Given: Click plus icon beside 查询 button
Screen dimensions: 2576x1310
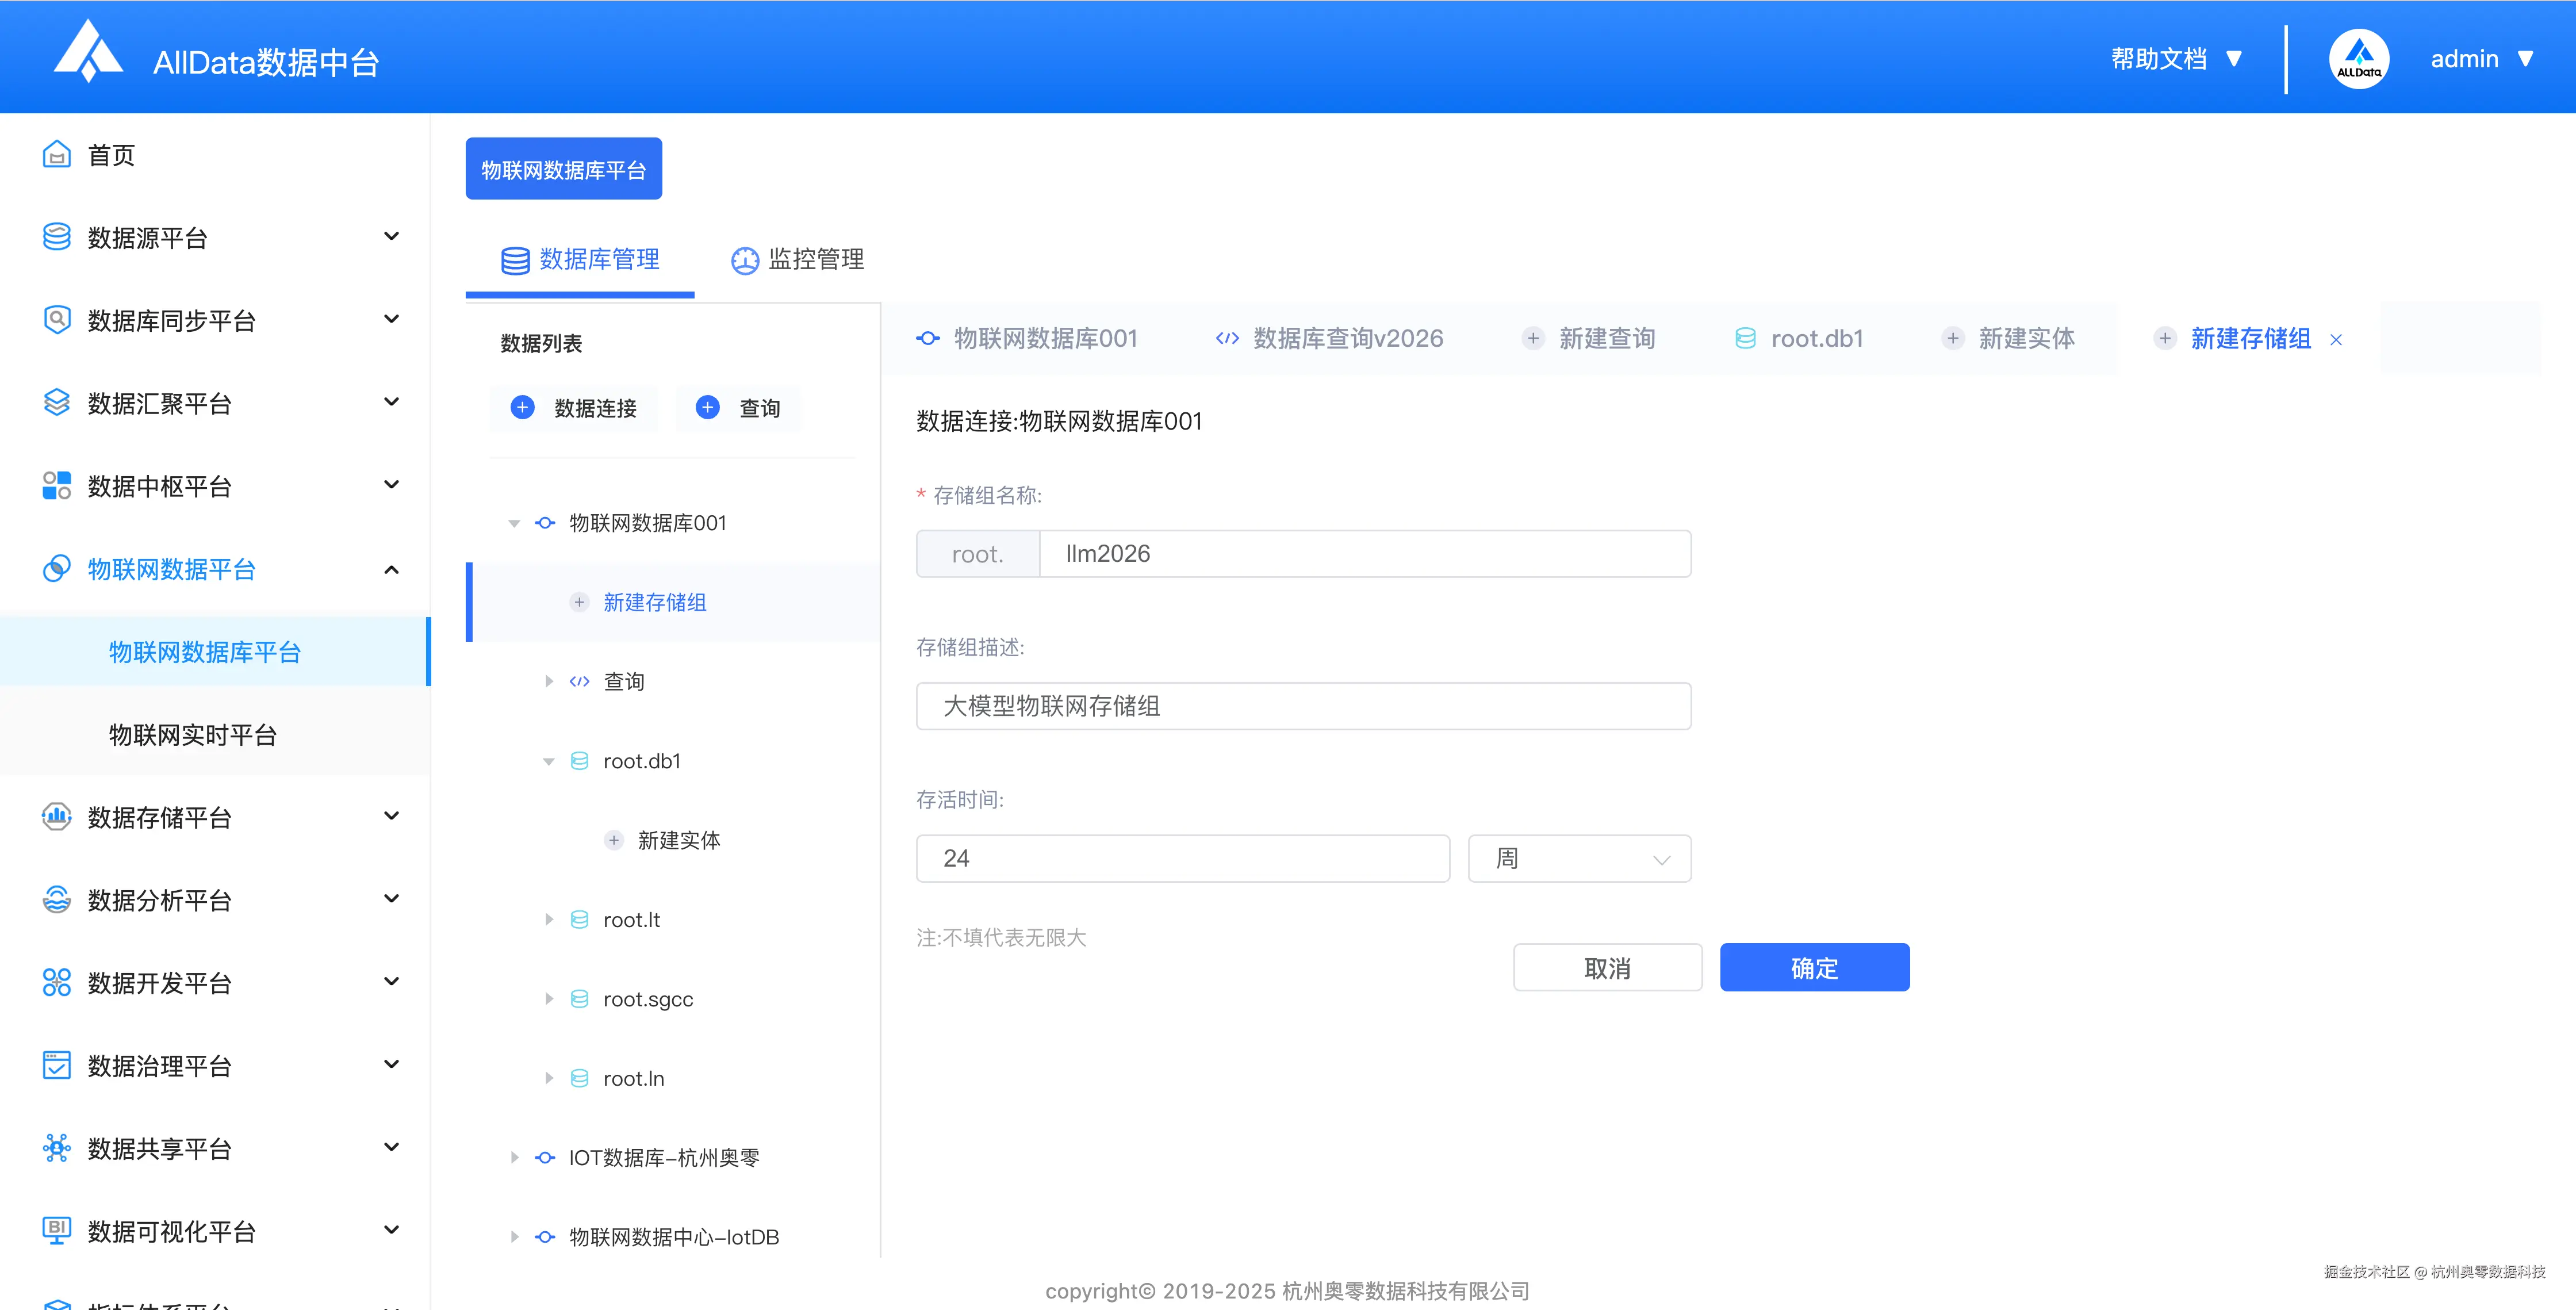Looking at the screenshot, I should click(708, 407).
